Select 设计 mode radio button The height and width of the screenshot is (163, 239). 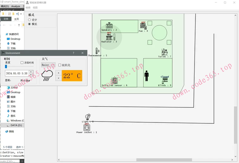pyautogui.click(x=29, y=20)
